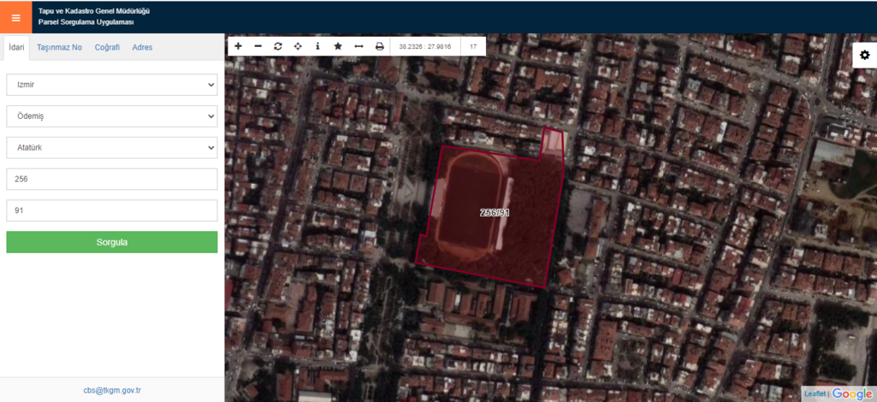Open the cbs@tkgm.gov.tr email link
This screenshot has height=402, width=877.
112,390
